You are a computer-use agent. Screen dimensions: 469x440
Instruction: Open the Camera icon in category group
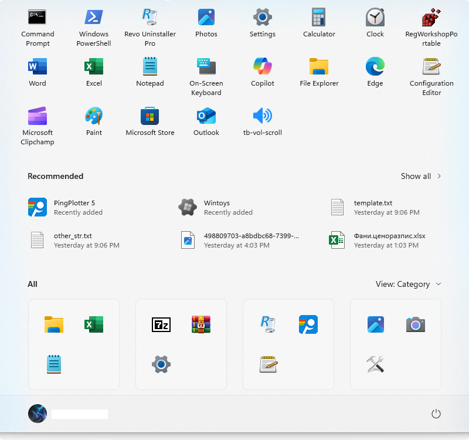tap(416, 324)
